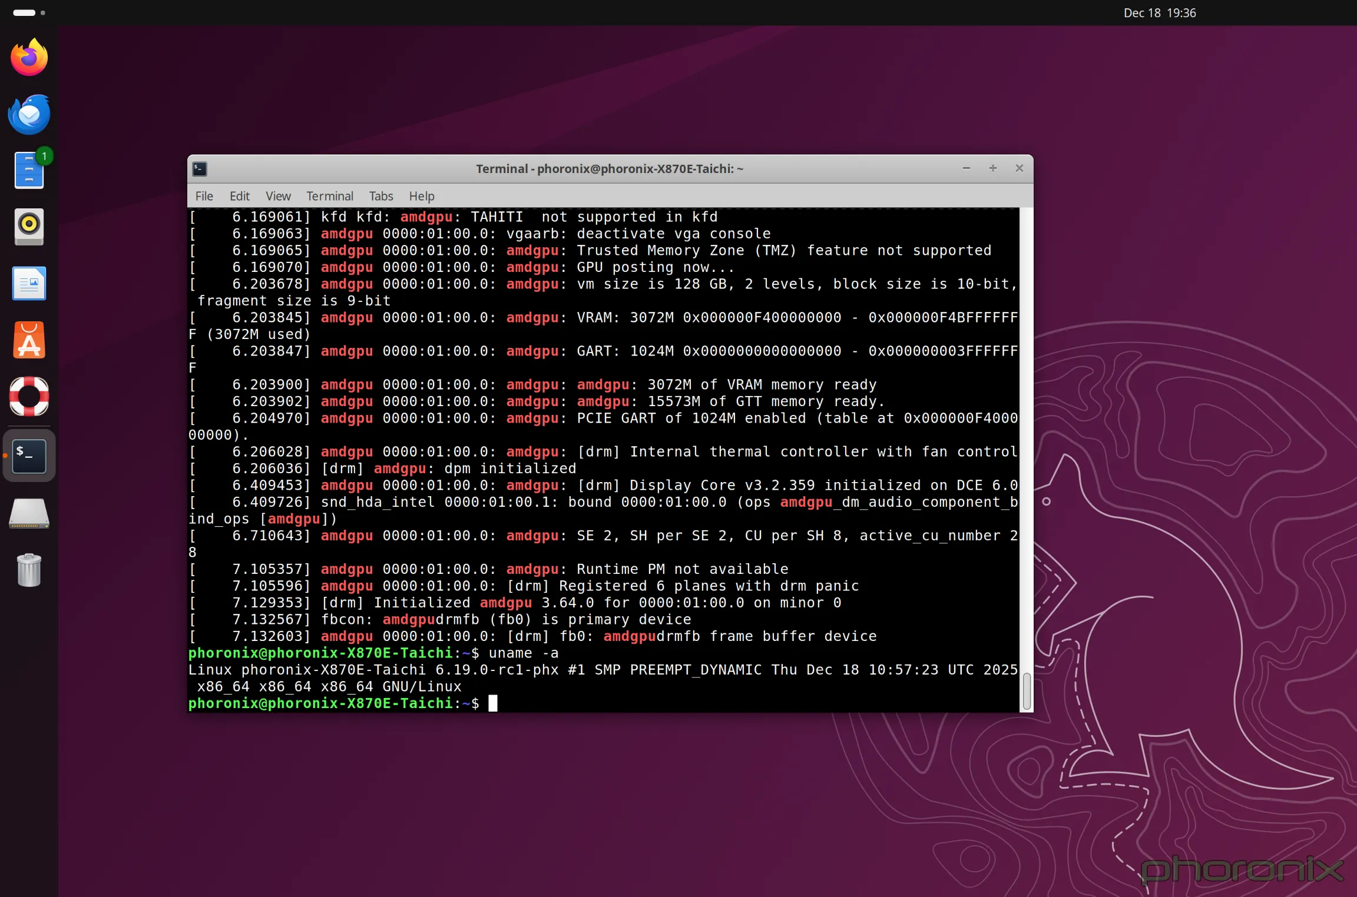Open Firefox from the dock
1357x897 pixels.
pyautogui.click(x=29, y=58)
